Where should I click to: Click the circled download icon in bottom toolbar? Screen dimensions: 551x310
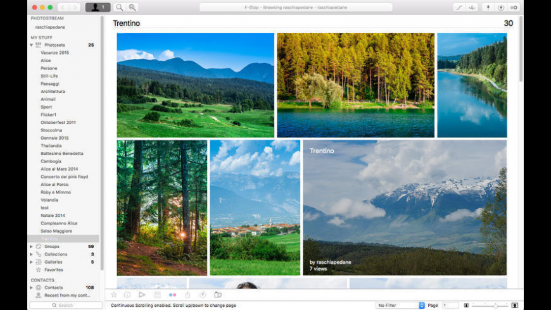click(x=203, y=295)
